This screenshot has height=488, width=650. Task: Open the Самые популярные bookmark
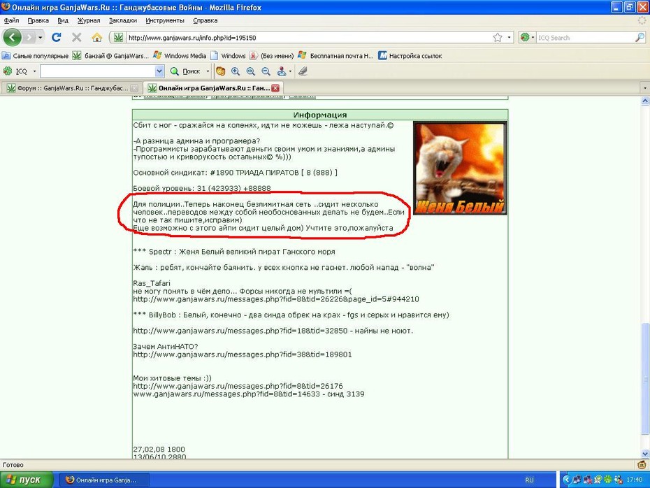coord(36,55)
